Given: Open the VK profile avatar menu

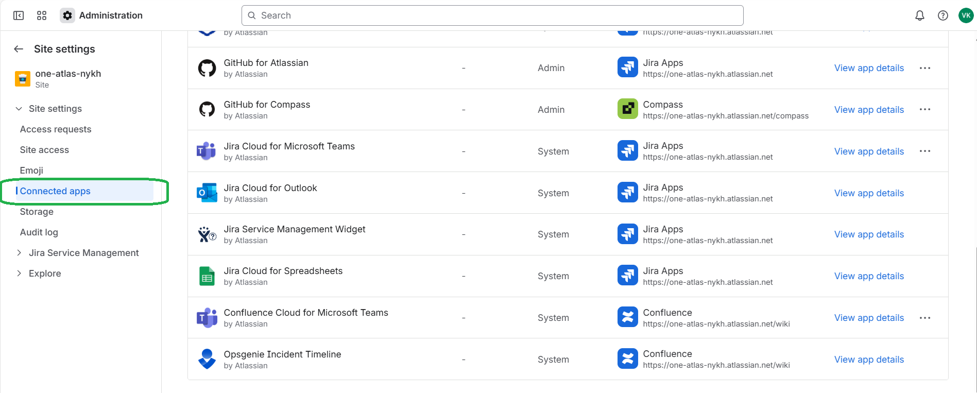Looking at the screenshot, I should (966, 15).
